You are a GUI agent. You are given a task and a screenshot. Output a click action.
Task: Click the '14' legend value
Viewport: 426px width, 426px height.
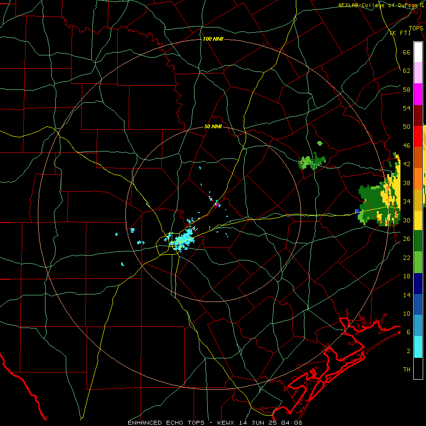[407, 295]
